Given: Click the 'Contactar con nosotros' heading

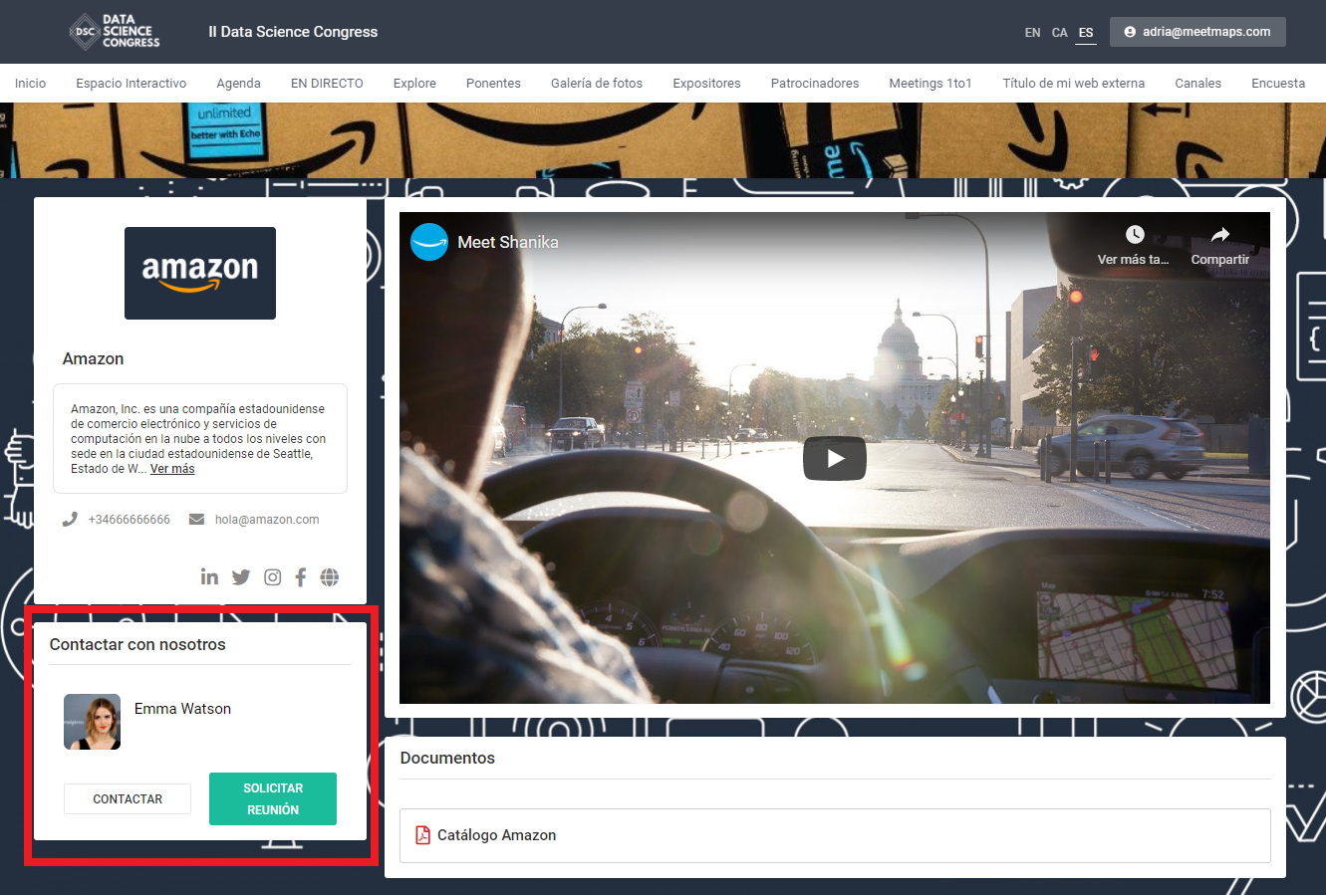Looking at the screenshot, I should pyautogui.click(x=137, y=644).
